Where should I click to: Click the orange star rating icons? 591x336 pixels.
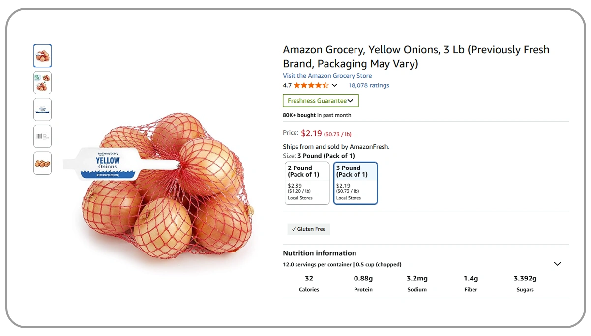[x=311, y=85]
